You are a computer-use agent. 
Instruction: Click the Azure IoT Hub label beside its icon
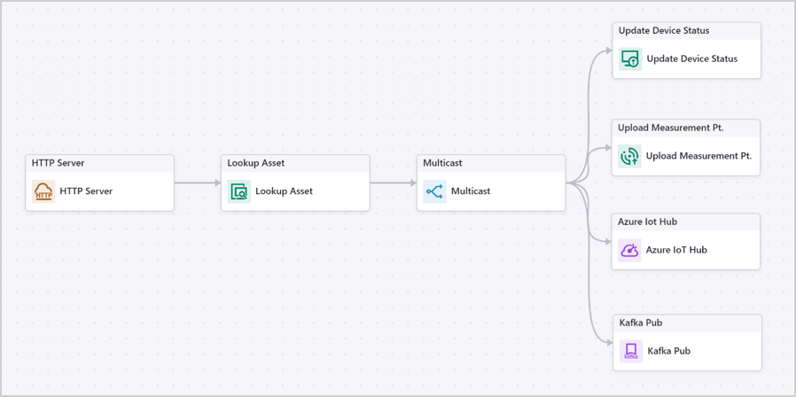click(x=676, y=250)
